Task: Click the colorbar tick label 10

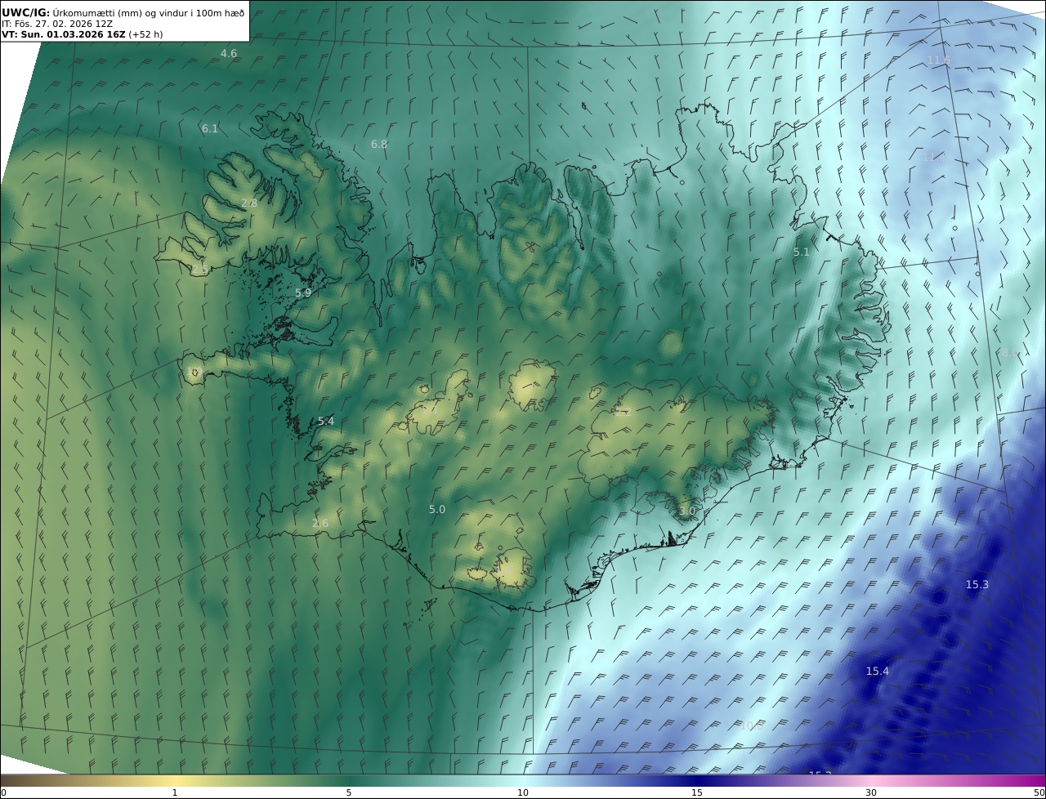Action: (x=523, y=792)
